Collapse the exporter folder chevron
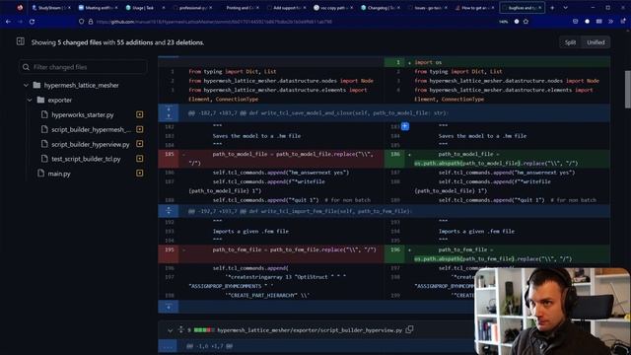This screenshot has width=631, height=355. 30,100
